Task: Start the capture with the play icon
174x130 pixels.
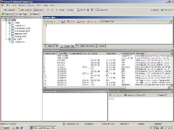Action: click(x=48, y=10)
